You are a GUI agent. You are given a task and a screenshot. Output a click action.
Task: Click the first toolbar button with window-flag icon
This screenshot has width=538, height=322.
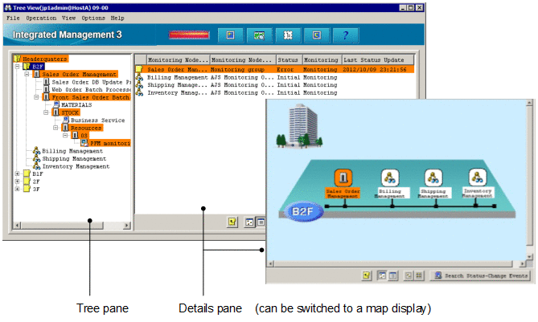point(230,35)
